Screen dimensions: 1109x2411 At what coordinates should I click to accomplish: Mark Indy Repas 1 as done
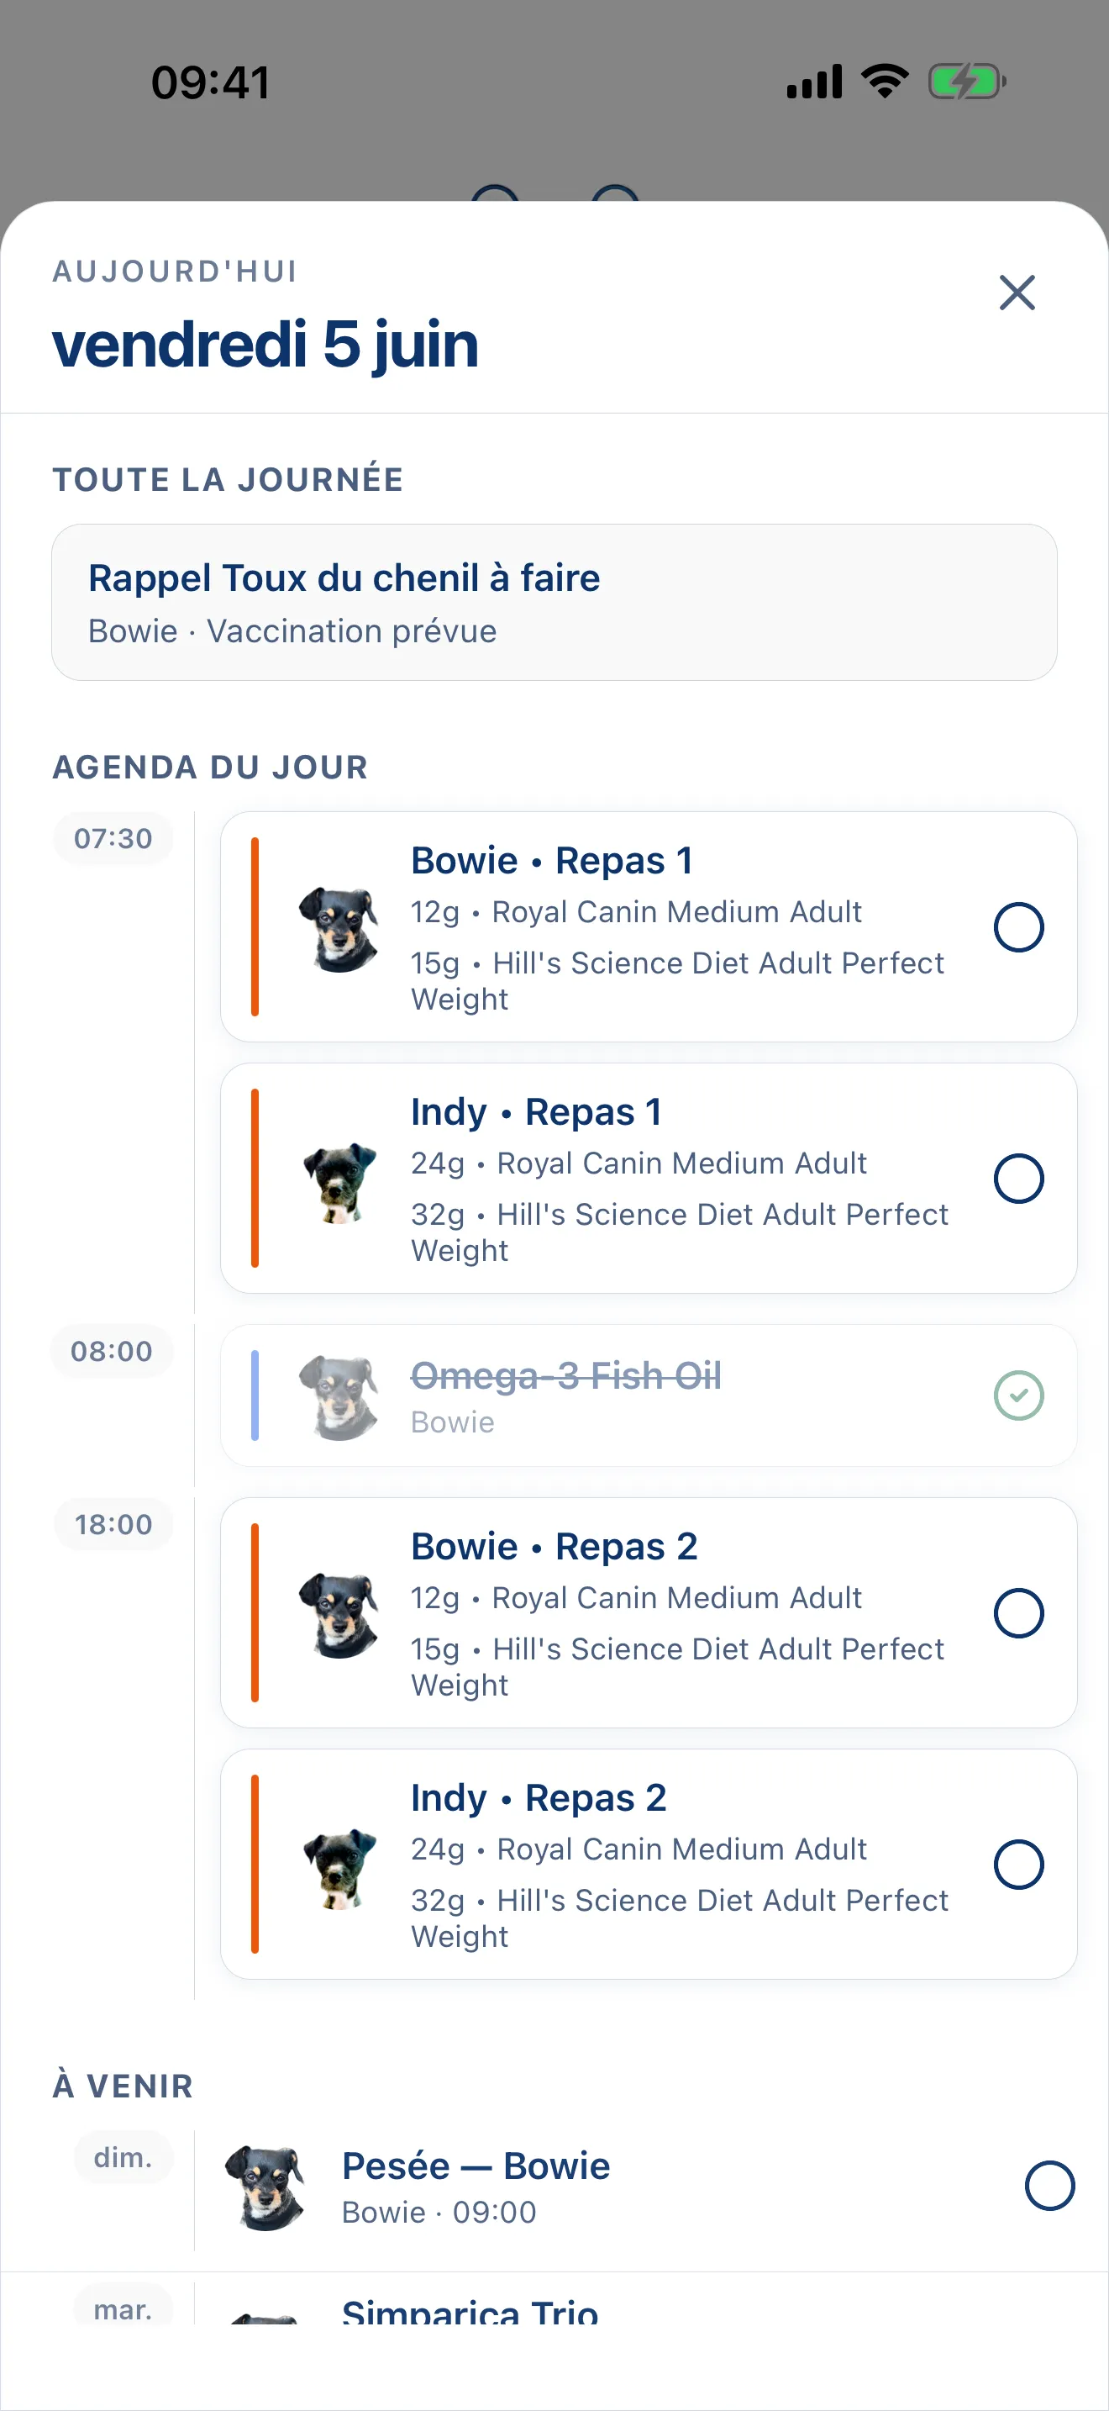click(x=1018, y=1178)
